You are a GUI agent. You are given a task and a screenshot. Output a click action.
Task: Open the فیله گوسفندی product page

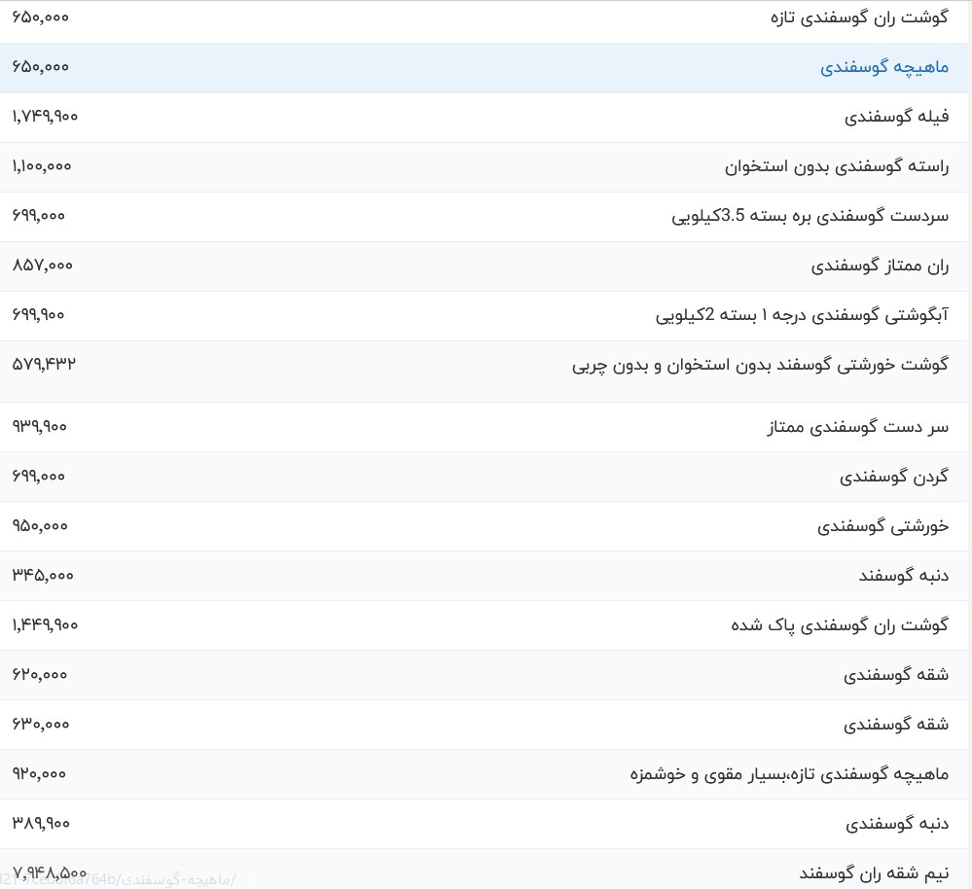pos(897,117)
